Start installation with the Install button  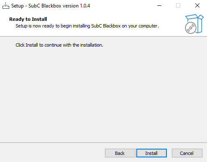(151, 153)
